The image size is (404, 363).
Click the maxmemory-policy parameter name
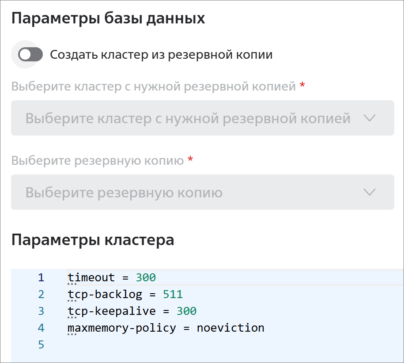coord(121,328)
